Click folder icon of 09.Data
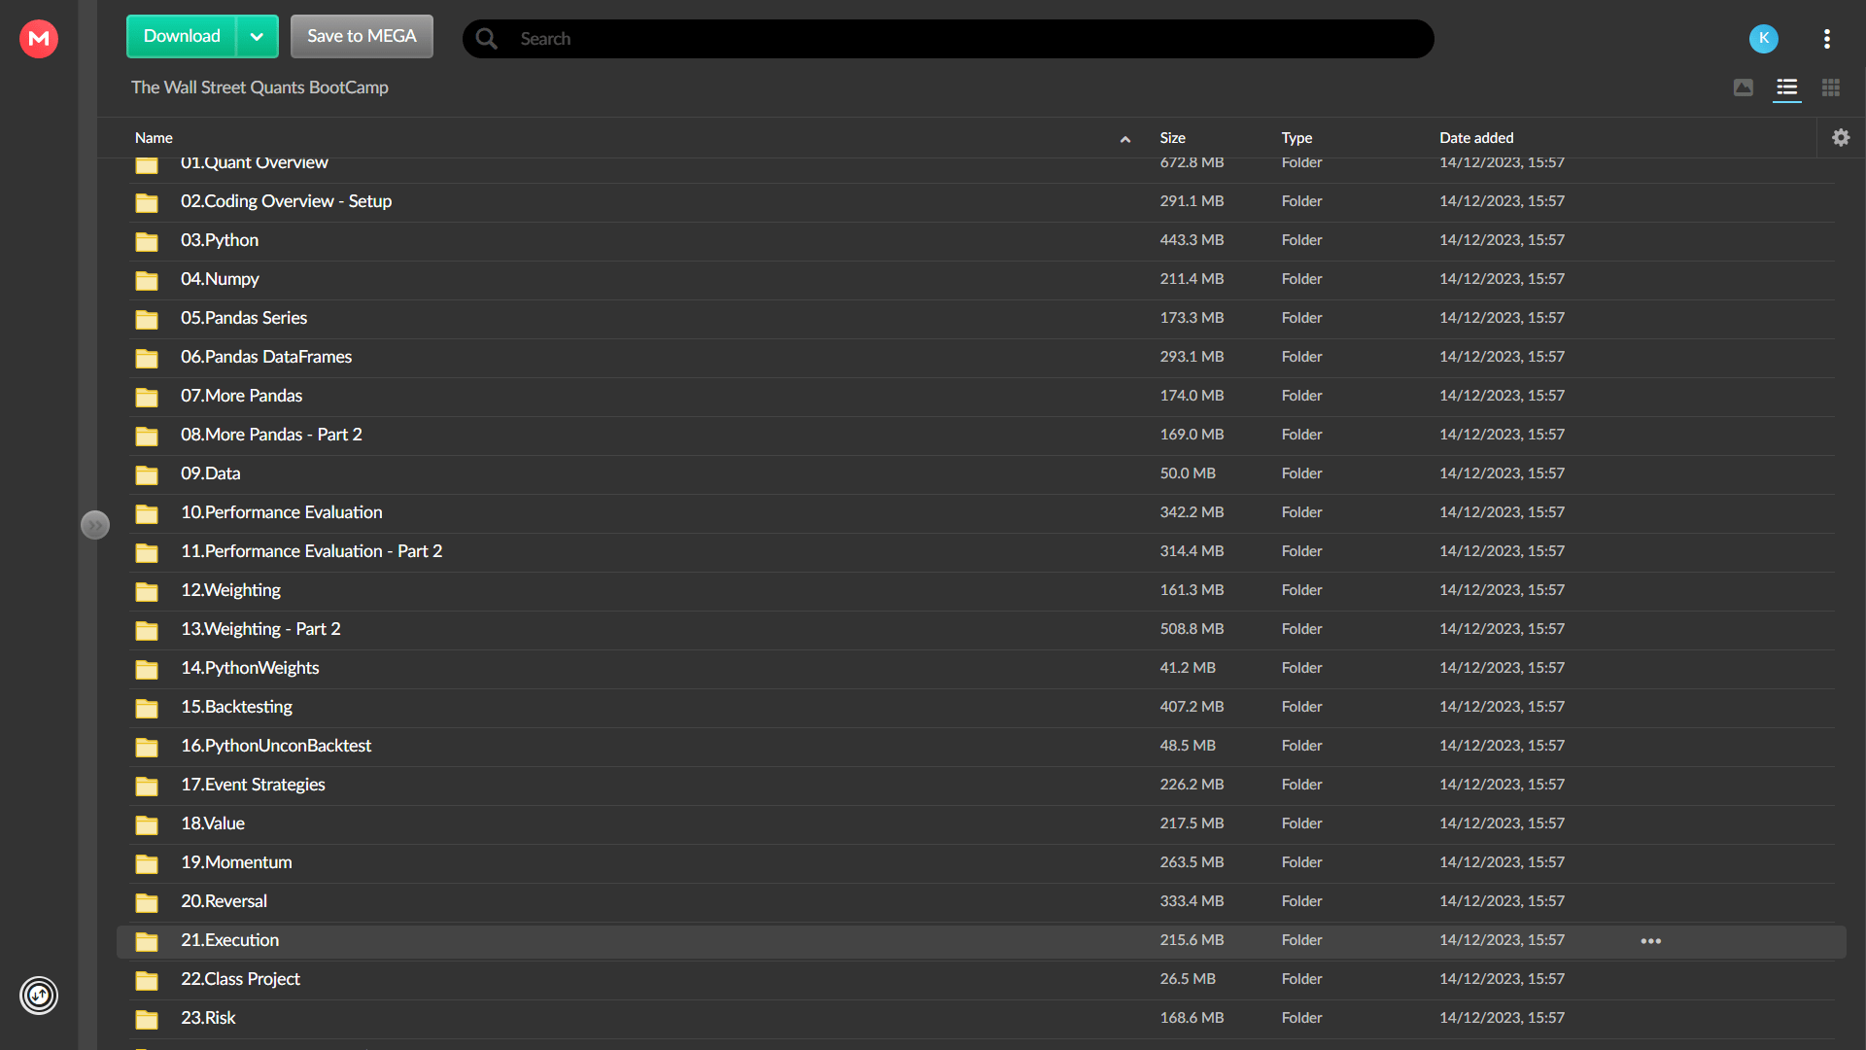Image resolution: width=1866 pixels, height=1050 pixels. coord(147,474)
